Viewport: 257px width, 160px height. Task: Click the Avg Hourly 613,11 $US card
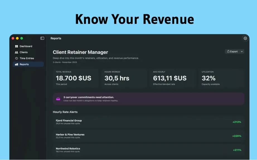click(x=173, y=78)
